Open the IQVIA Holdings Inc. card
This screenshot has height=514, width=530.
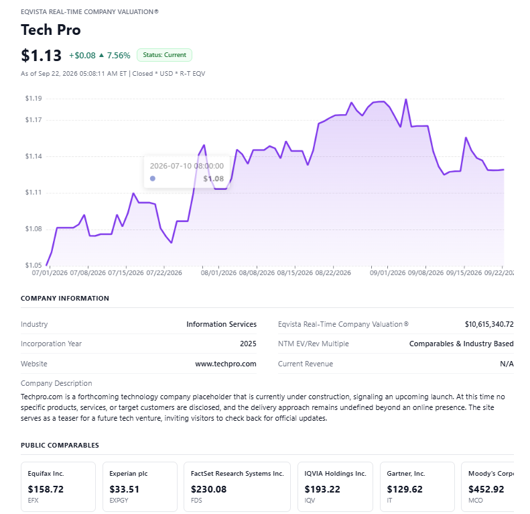335,486
